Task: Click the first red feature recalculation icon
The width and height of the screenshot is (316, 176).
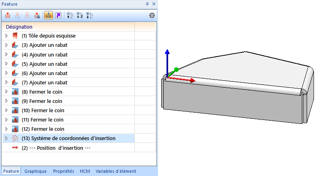Action: [x=8, y=15]
